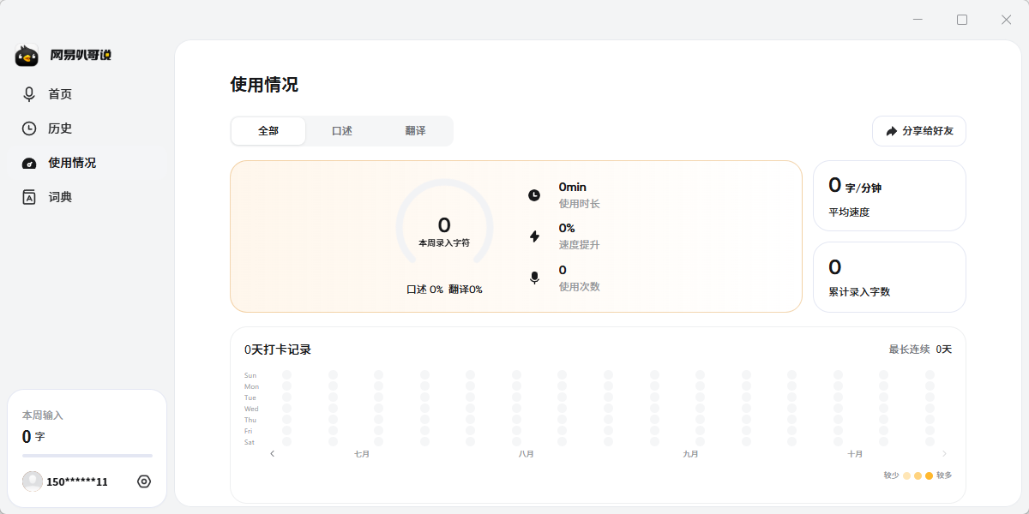Click the 本周输入 label
This screenshot has width=1029, height=514.
point(43,415)
